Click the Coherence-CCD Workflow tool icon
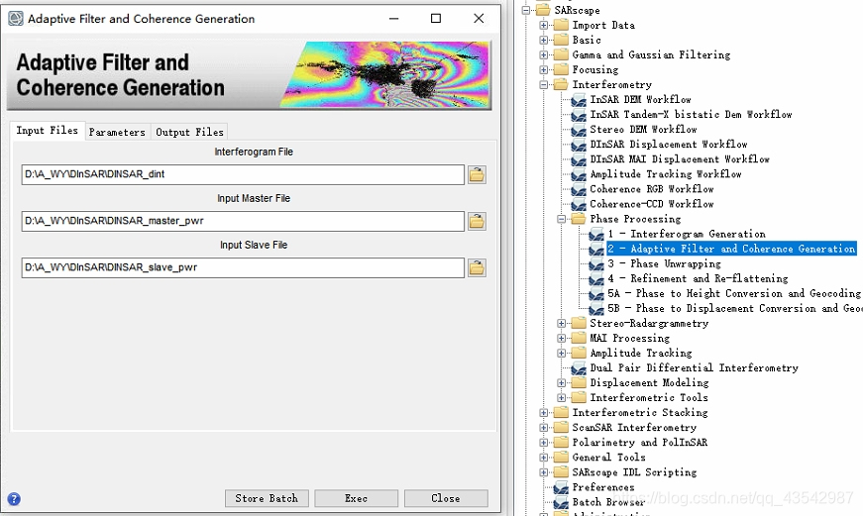Image resolution: width=863 pixels, height=516 pixels. [579, 205]
